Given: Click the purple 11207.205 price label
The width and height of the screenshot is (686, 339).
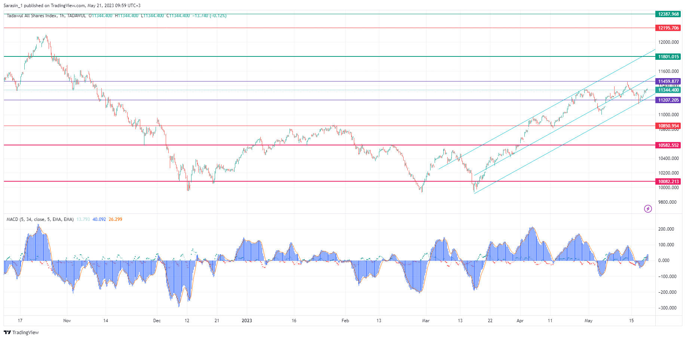Looking at the screenshot, I should pyautogui.click(x=668, y=100).
